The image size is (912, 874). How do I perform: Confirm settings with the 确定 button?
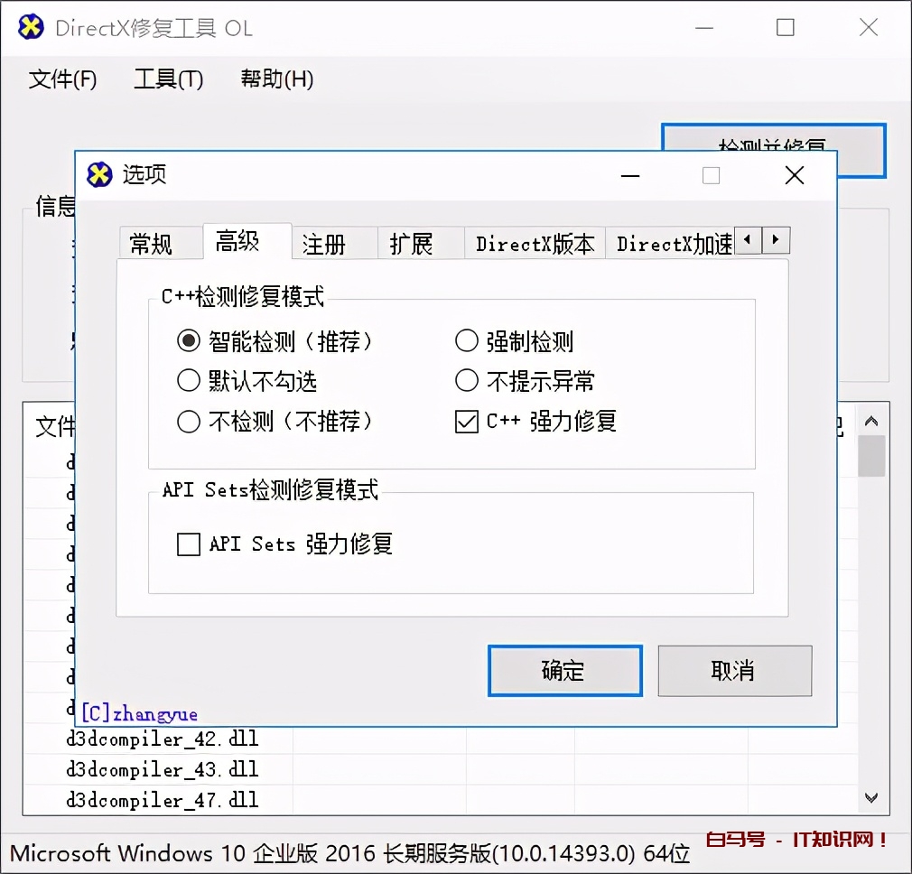pyautogui.click(x=564, y=670)
